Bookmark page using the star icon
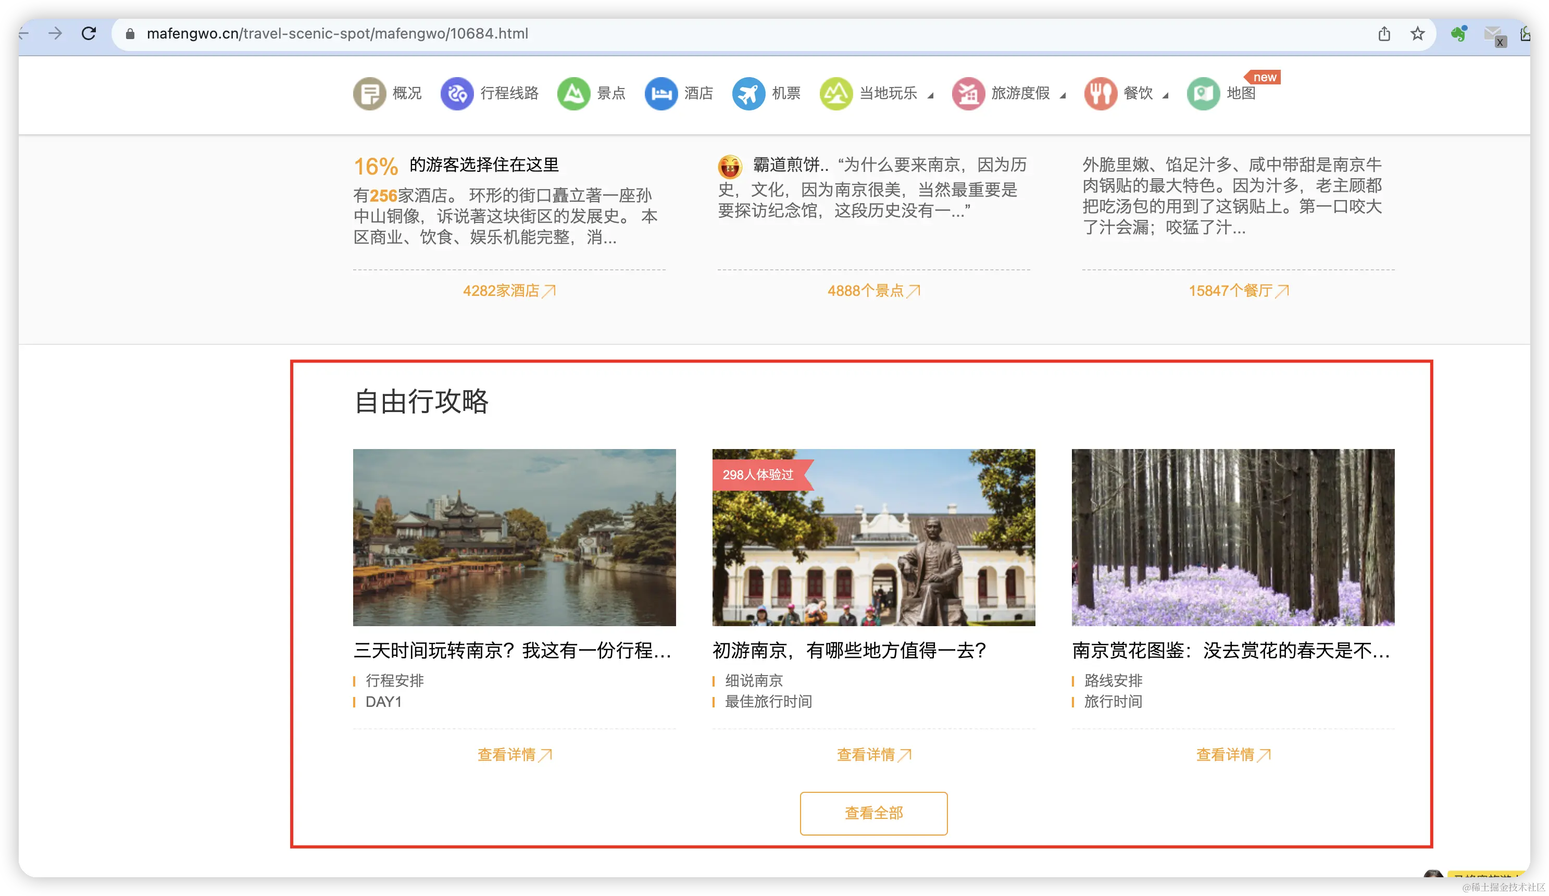Viewport: 1549px width, 896px height. [1417, 33]
